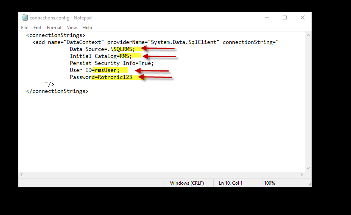Click the horizontal scrollbar left arrow
Screen dimensions: 351x215
(x=21, y=175)
